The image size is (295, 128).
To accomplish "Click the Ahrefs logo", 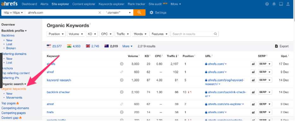I will click(9, 3).
